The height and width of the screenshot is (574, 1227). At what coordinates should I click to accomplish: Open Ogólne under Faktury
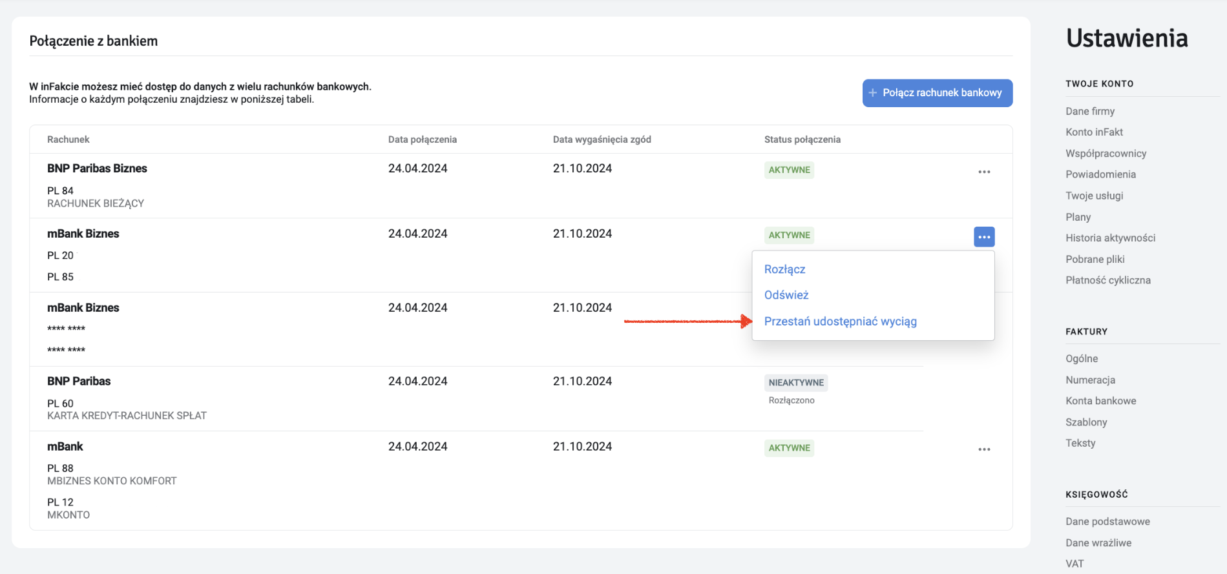(1082, 358)
